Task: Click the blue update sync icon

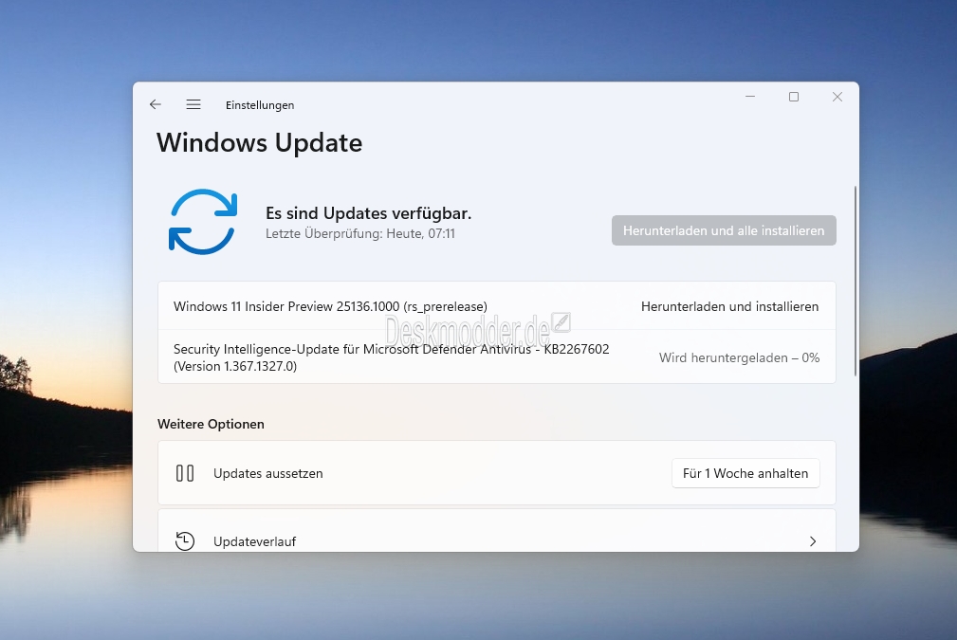Action: coord(203,222)
